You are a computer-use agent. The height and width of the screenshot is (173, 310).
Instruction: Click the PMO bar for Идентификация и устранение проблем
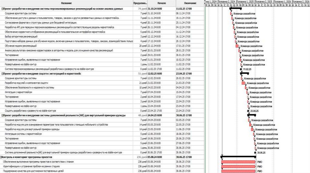click(x=238, y=166)
